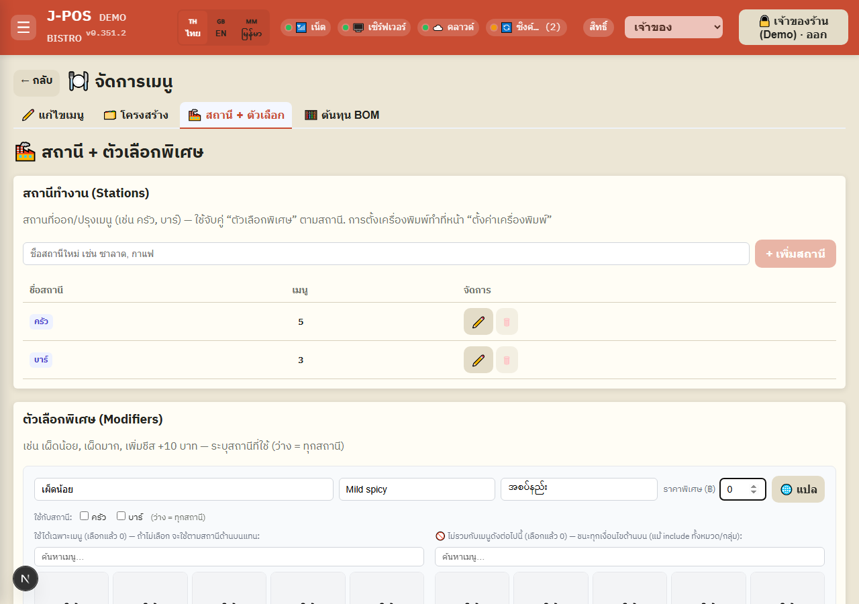Click the บาร์ station tag in the table
Viewport: 859px width, 604px height.
(x=41, y=360)
